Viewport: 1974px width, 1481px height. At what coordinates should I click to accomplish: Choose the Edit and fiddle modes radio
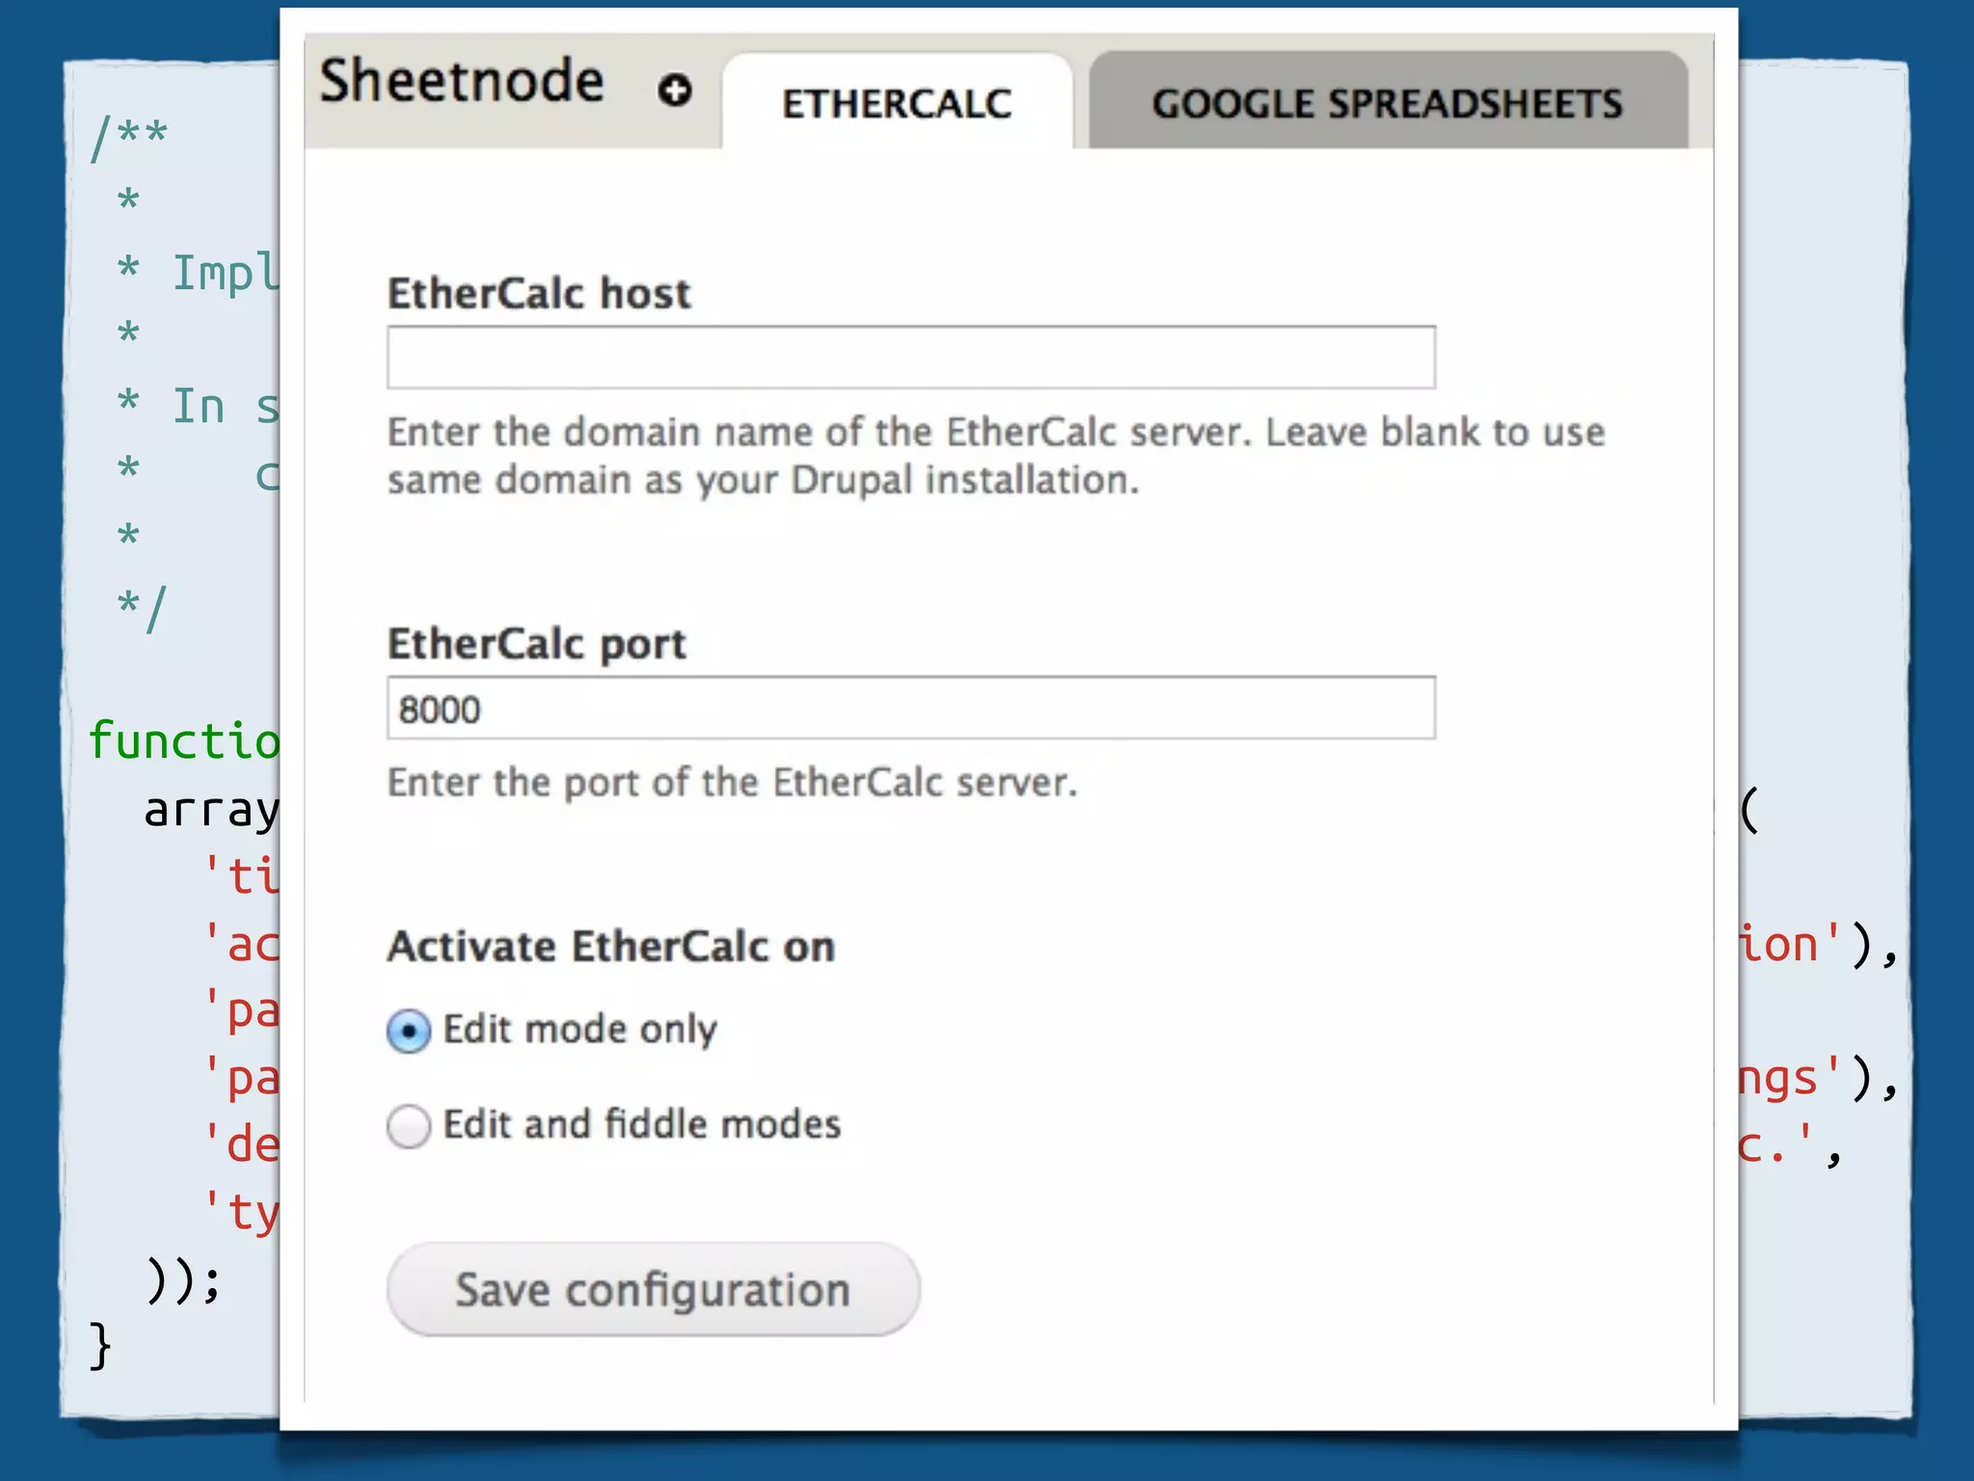[x=409, y=1125]
